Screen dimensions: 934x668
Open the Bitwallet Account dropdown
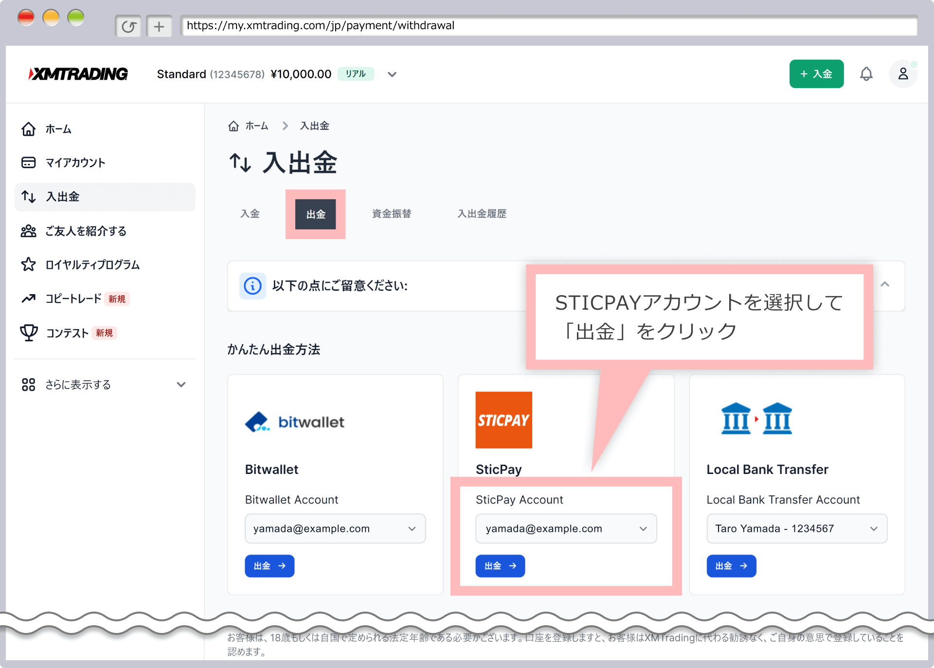click(x=335, y=528)
